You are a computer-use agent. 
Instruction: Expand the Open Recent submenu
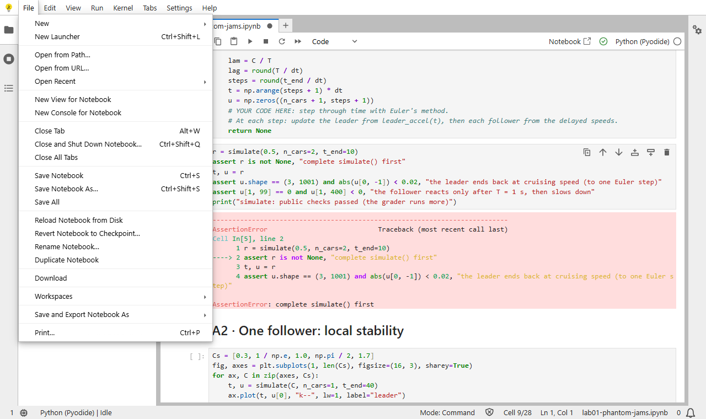pos(115,81)
